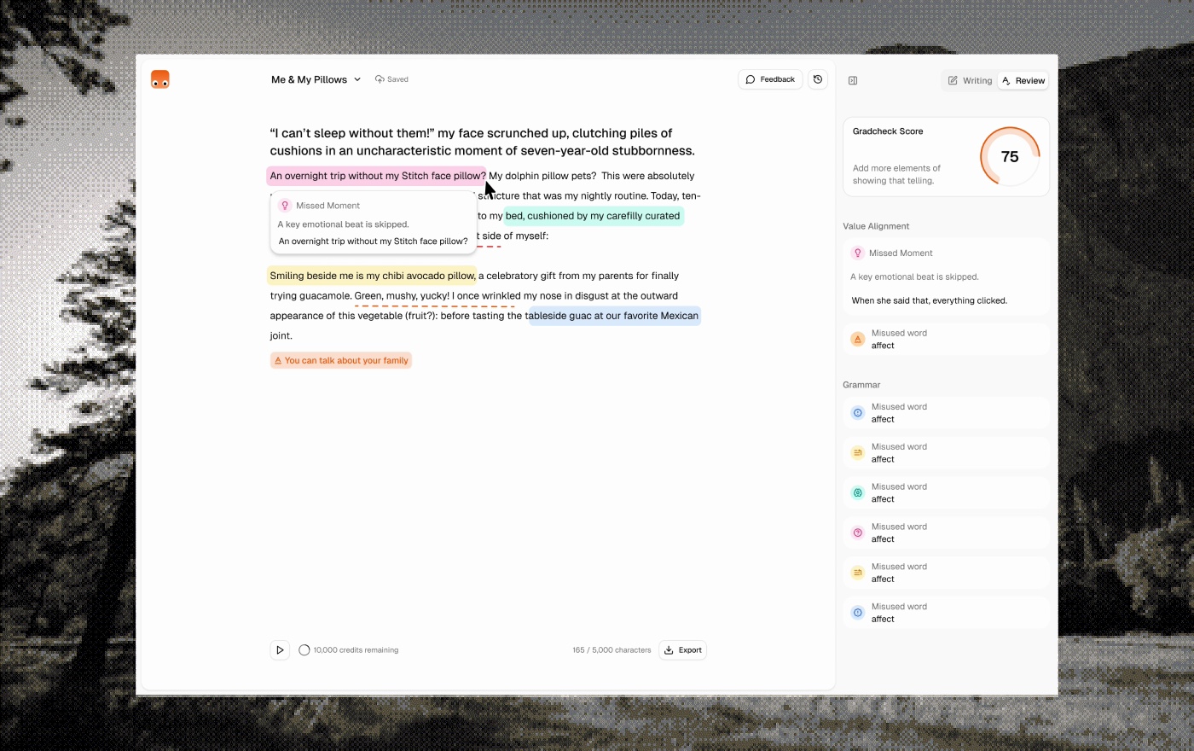Open version history clock icon

pos(818,79)
